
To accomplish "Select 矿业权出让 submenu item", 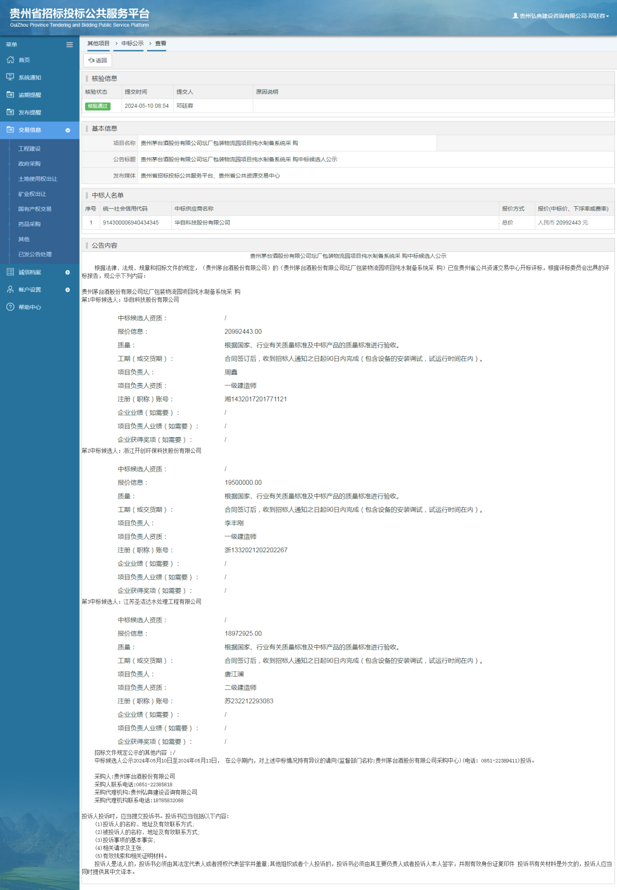I will coord(32,194).
